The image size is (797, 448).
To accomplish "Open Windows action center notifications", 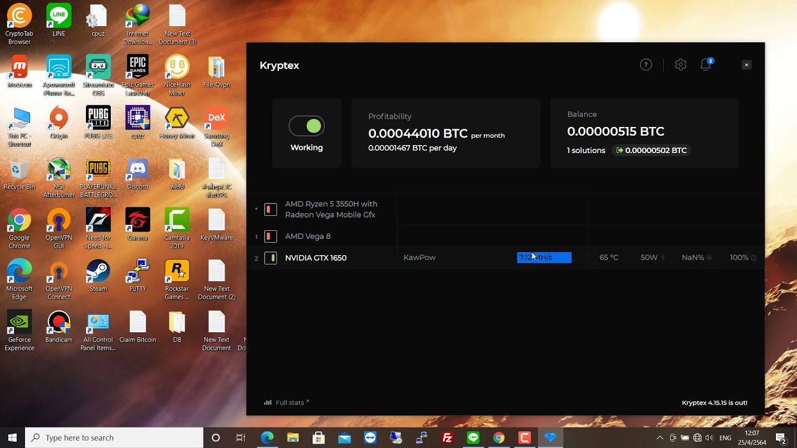I will (781, 437).
